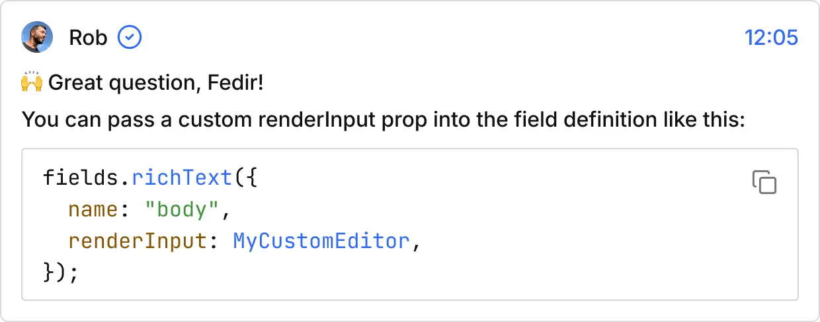Open the 12:05 message timestamp link
Image resolution: width=820 pixels, height=322 pixels.
771,38
